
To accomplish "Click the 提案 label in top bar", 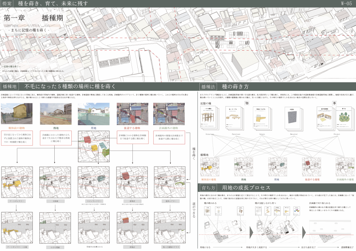I will (x=7, y=4).
